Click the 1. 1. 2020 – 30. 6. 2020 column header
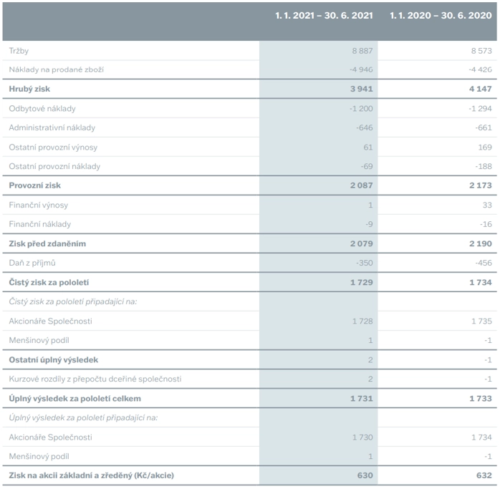 tap(441, 15)
